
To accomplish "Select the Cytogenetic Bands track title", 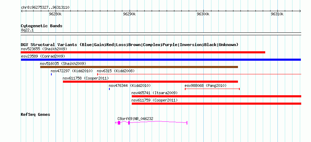I will (x=42, y=26).
